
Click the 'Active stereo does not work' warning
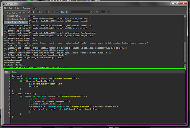[x=58, y=53]
